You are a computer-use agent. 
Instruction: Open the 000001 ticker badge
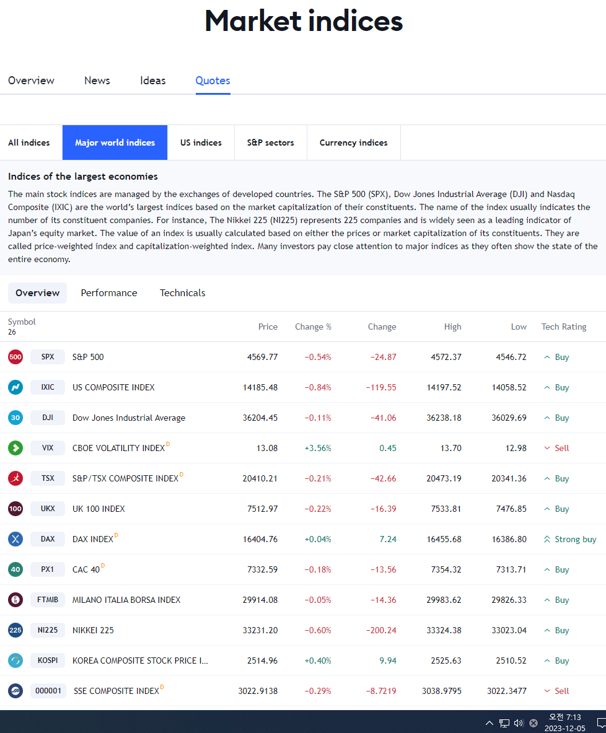pyautogui.click(x=48, y=691)
